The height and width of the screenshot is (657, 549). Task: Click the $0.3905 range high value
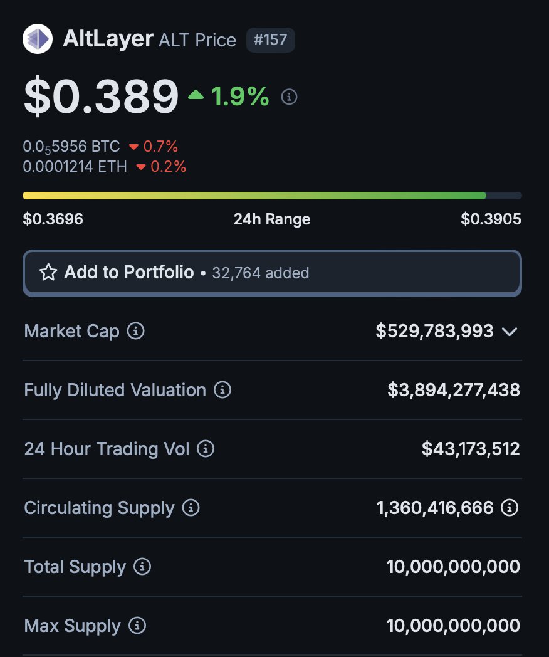click(x=491, y=219)
